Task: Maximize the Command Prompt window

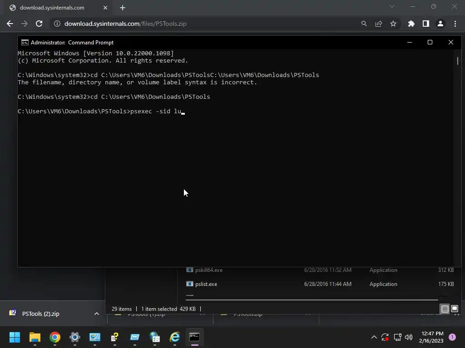Action: [430, 42]
